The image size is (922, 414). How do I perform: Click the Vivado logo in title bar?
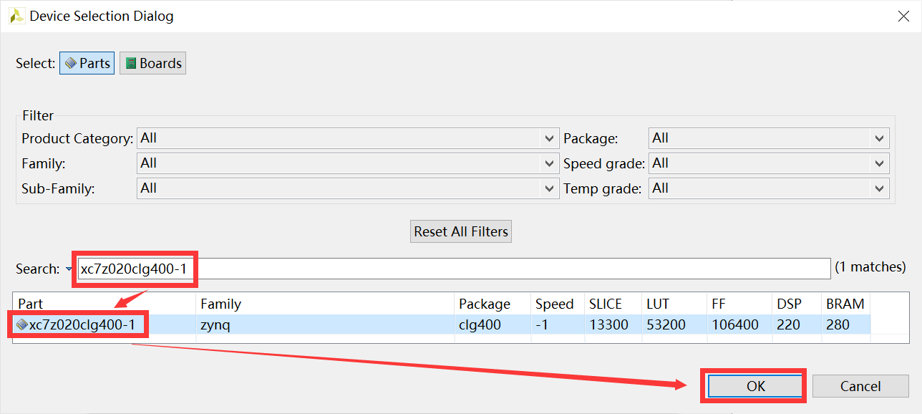16,16
